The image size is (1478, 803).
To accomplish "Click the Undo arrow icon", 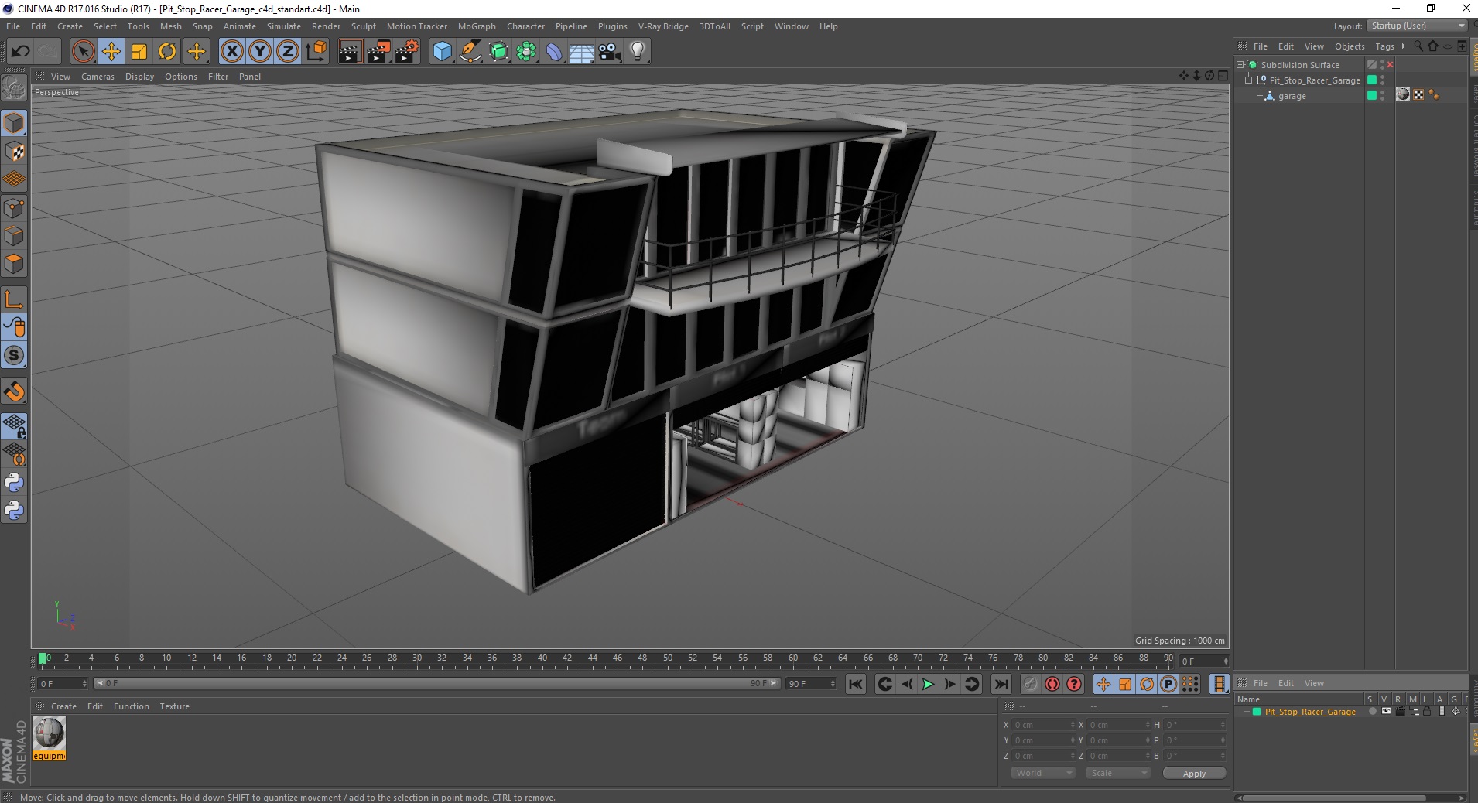I will pyautogui.click(x=20, y=52).
